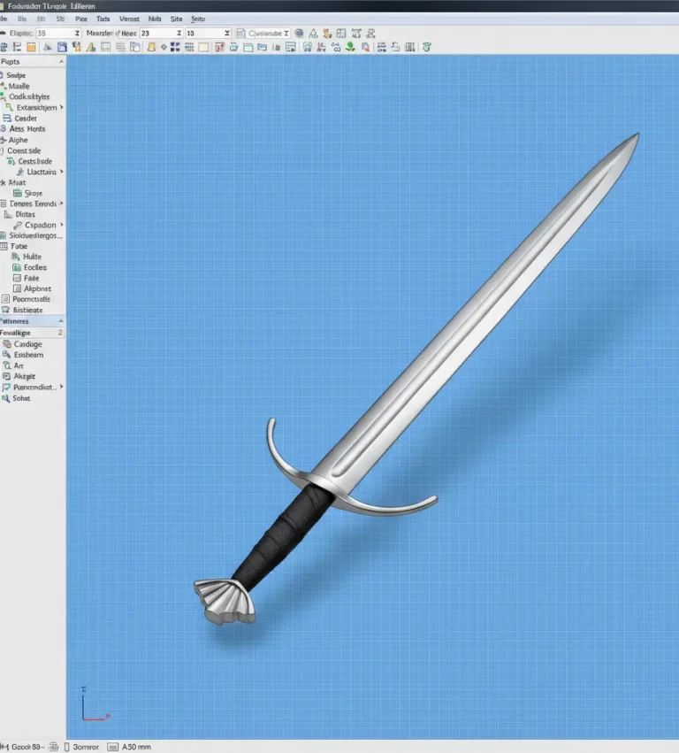Select the Tabe table icon in sidebar
Screen dimensions: 679x753
pyautogui.click(x=4, y=247)
